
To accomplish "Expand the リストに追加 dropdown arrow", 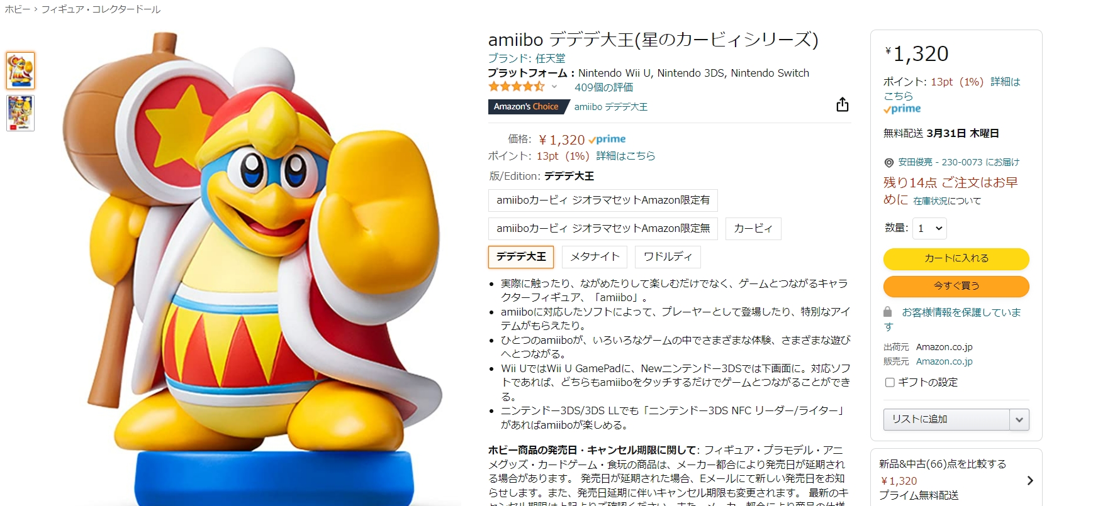I will coord(1019,419).
